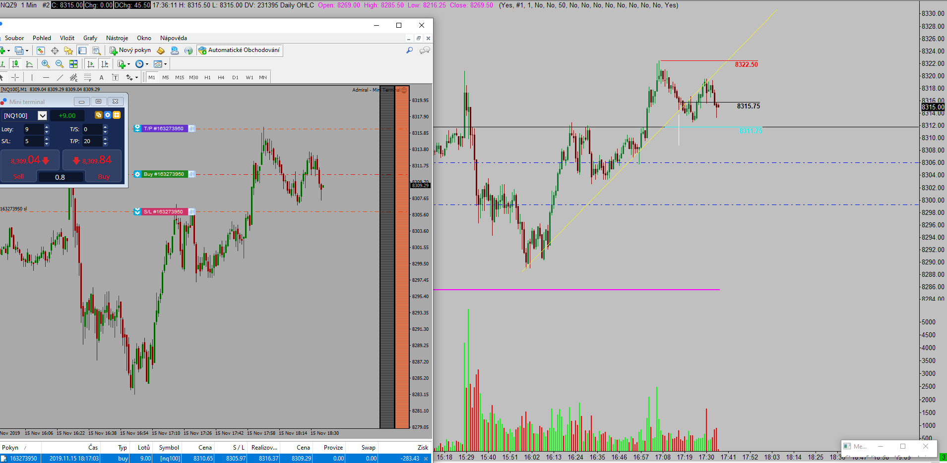Tile windows with the grid icon
This screenshot has height=463, width=947.
click(73, 64)
